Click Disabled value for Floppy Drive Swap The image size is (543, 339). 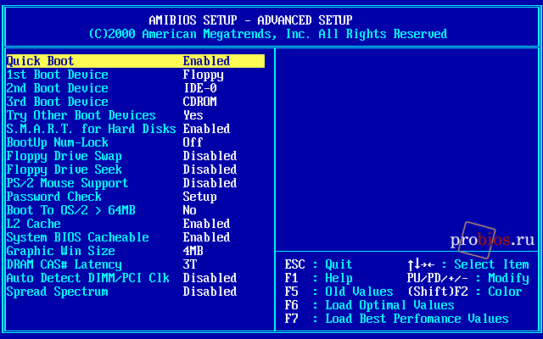(x=210, y=156)
